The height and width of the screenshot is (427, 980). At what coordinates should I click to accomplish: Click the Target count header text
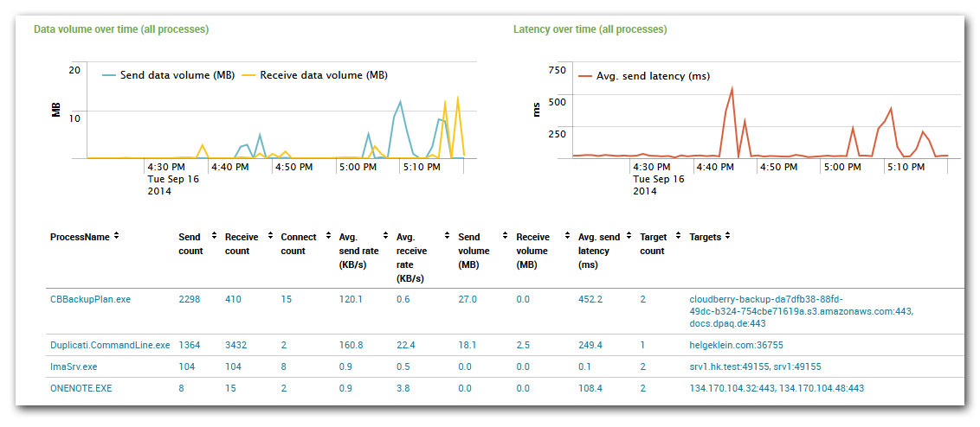[x=654, y=244]
